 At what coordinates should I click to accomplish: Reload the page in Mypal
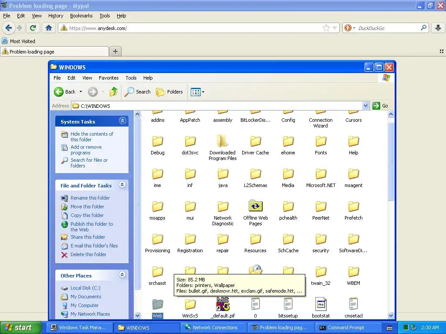[33, 28]
